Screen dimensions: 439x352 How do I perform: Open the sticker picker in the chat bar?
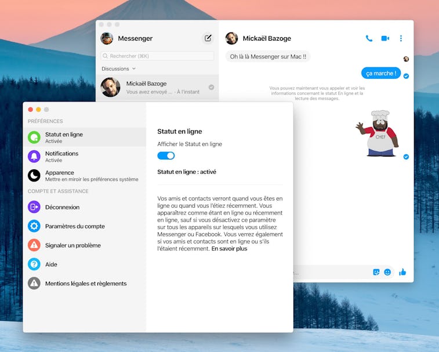click(376, 272)
